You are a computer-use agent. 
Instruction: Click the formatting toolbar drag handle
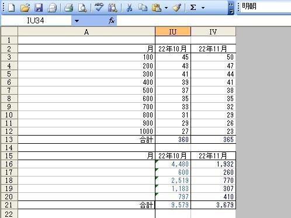click(238, 8)
